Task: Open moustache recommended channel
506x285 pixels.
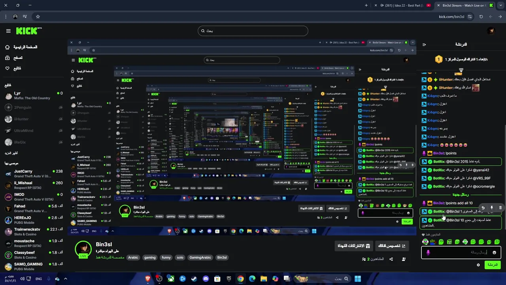Action: coord(34,243)
